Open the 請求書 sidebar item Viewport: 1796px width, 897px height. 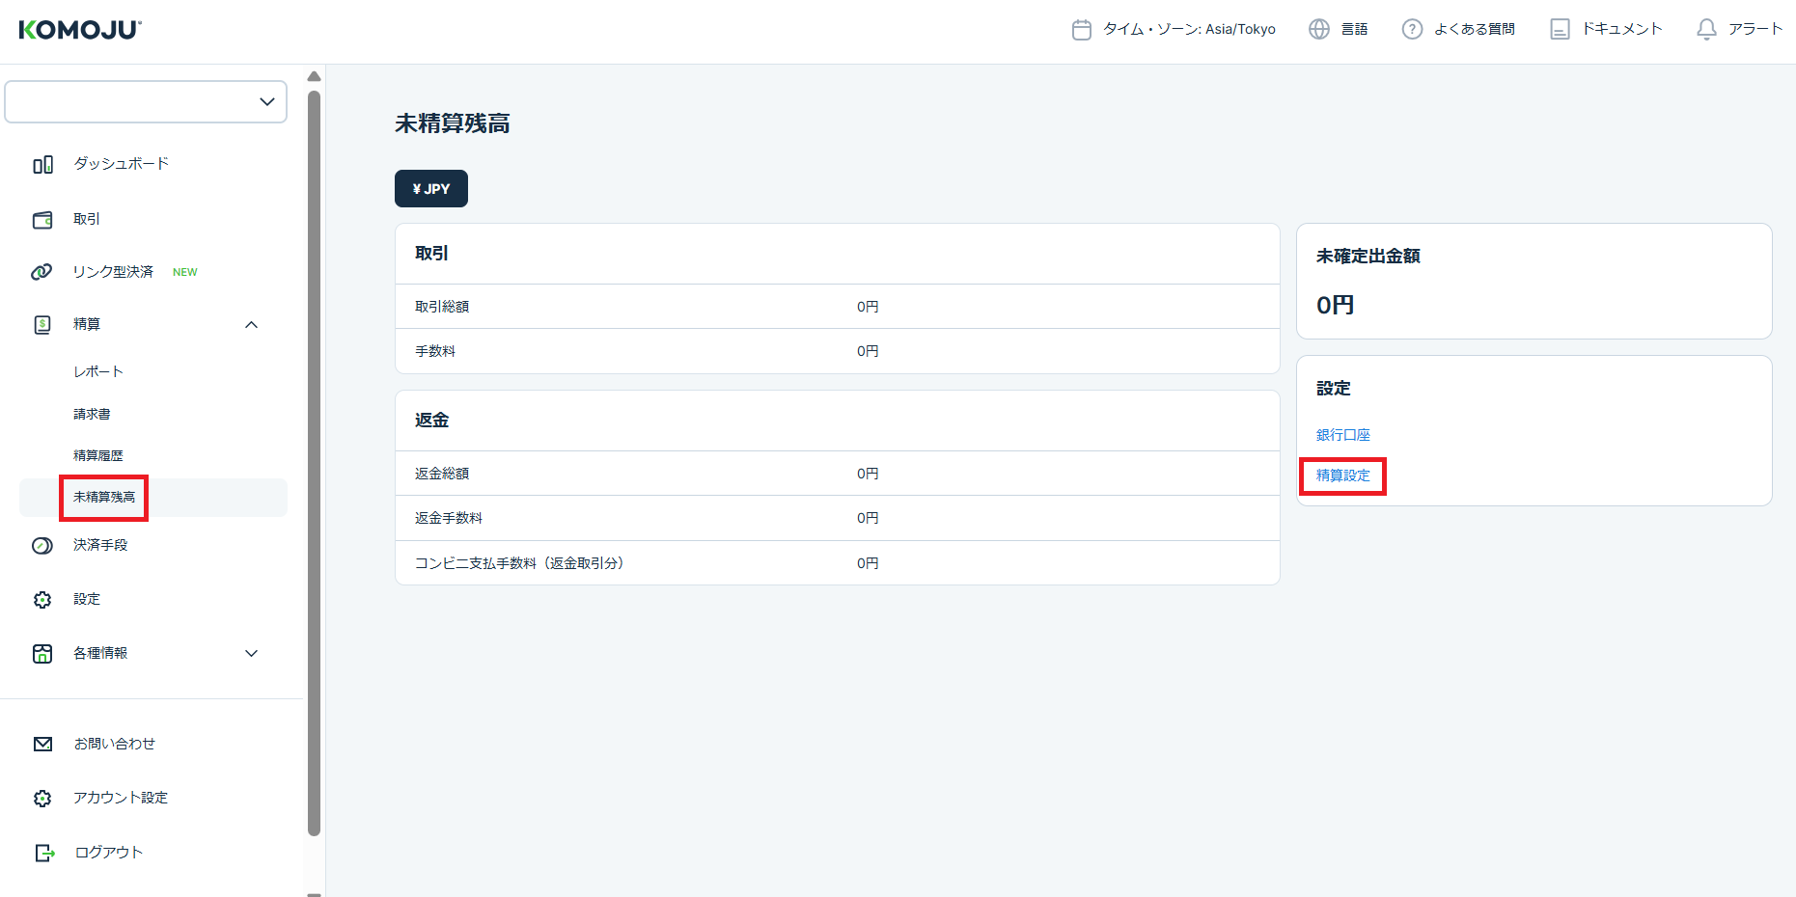pos(92,414)
